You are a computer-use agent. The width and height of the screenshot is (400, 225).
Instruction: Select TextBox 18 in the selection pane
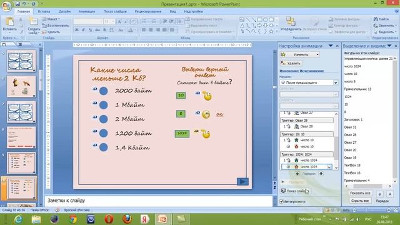(352, 165)
